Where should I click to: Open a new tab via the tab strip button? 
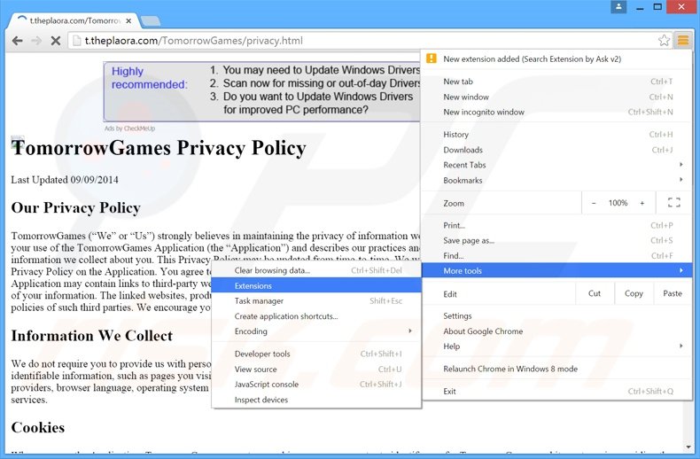click(x=151, y=20)
